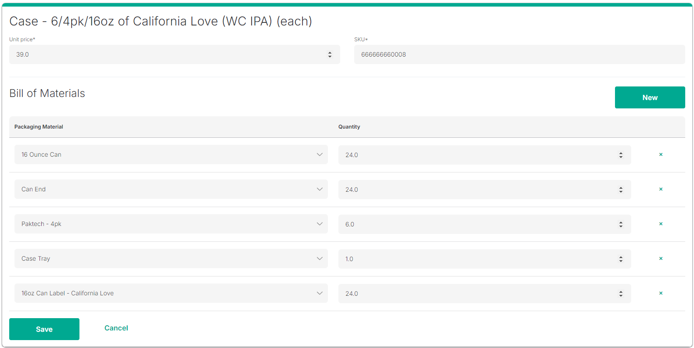Click the Case - 6/4pk/16oz page title
Screen dimensions: 694x348
(161, 21)
